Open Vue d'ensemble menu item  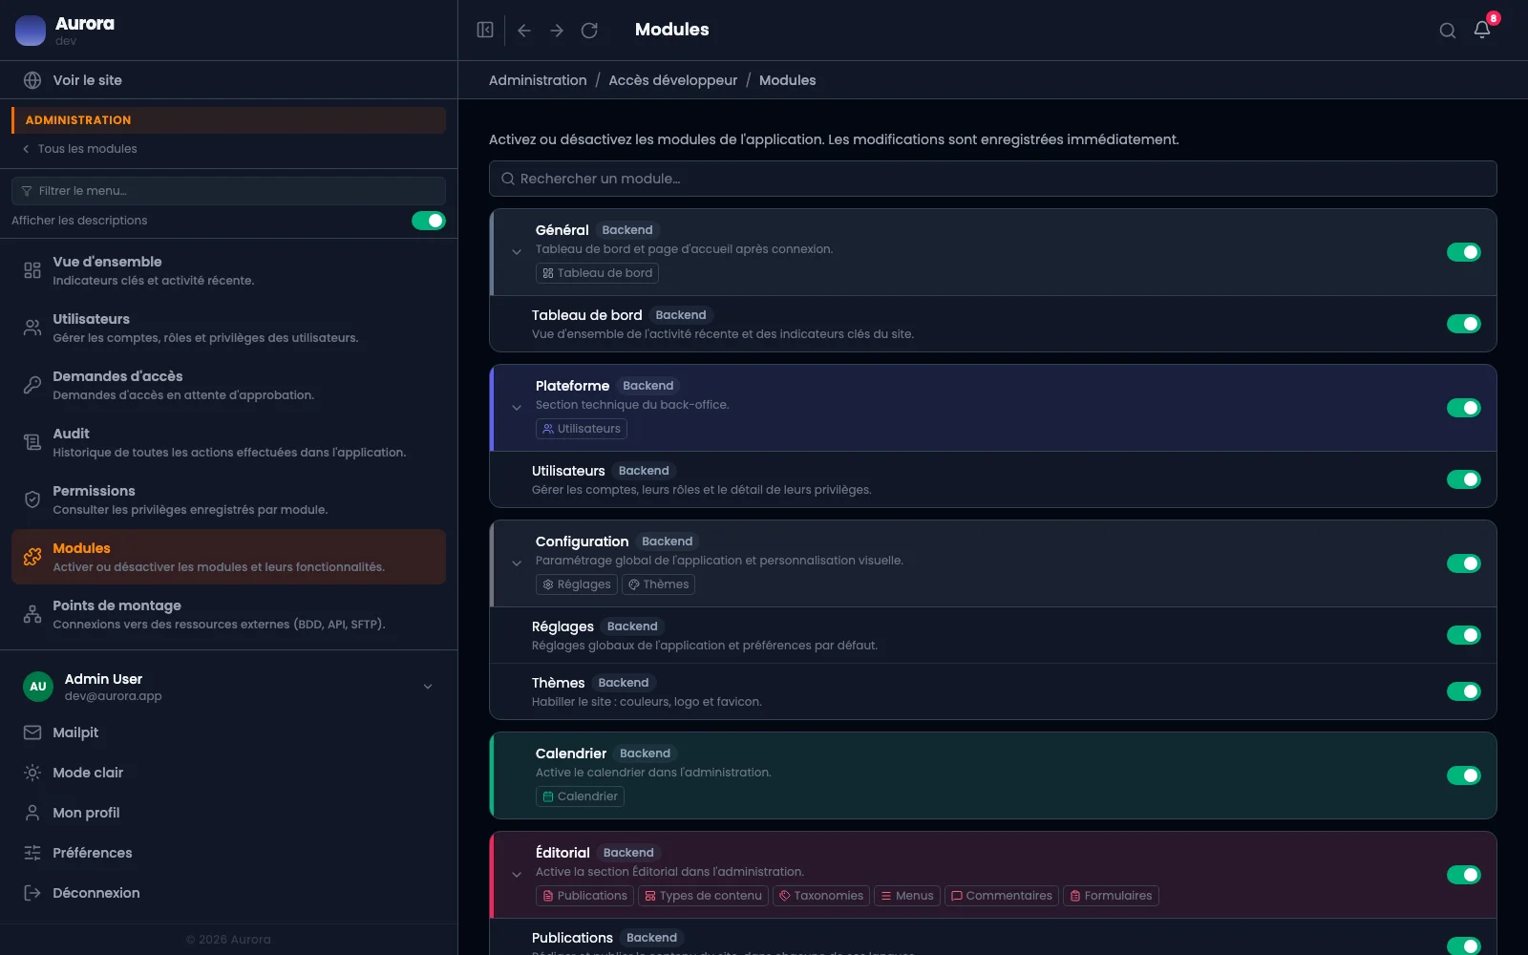click(x=228, y=270)
